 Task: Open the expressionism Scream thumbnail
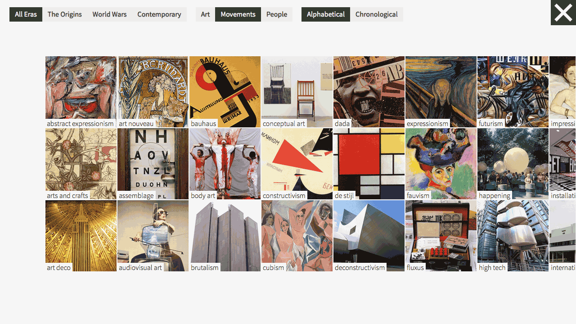pos(441,92)
